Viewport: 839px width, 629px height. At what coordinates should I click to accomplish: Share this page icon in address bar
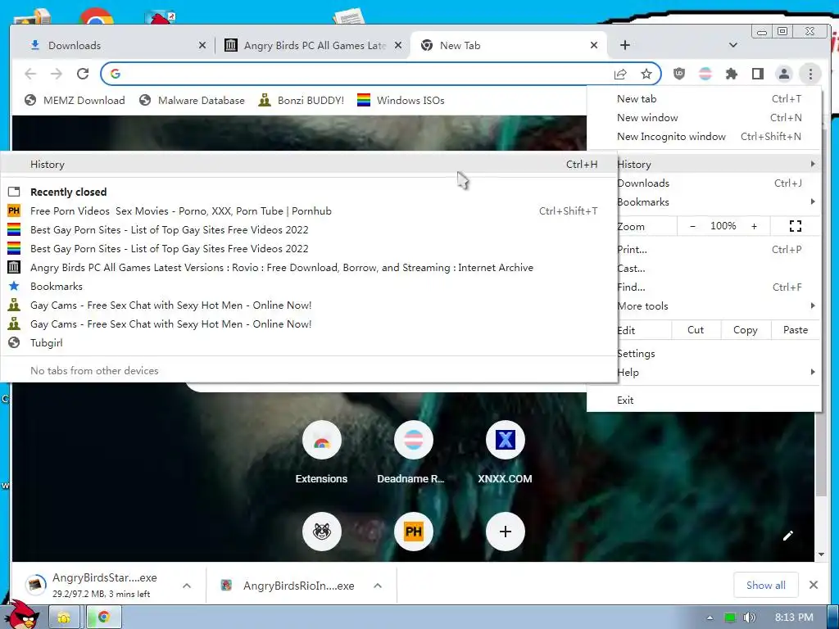(x=620, y=74)
